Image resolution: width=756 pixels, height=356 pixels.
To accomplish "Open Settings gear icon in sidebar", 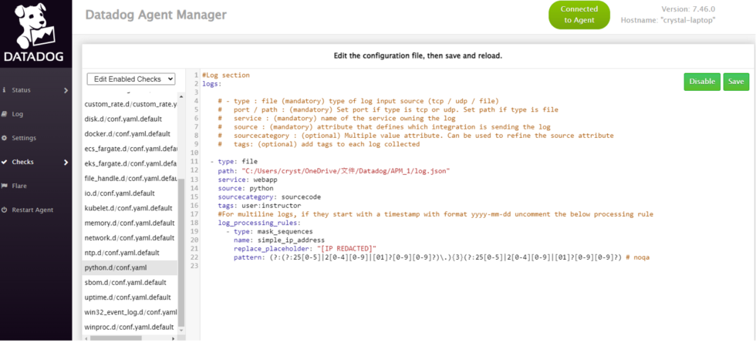I will point(5,138).
